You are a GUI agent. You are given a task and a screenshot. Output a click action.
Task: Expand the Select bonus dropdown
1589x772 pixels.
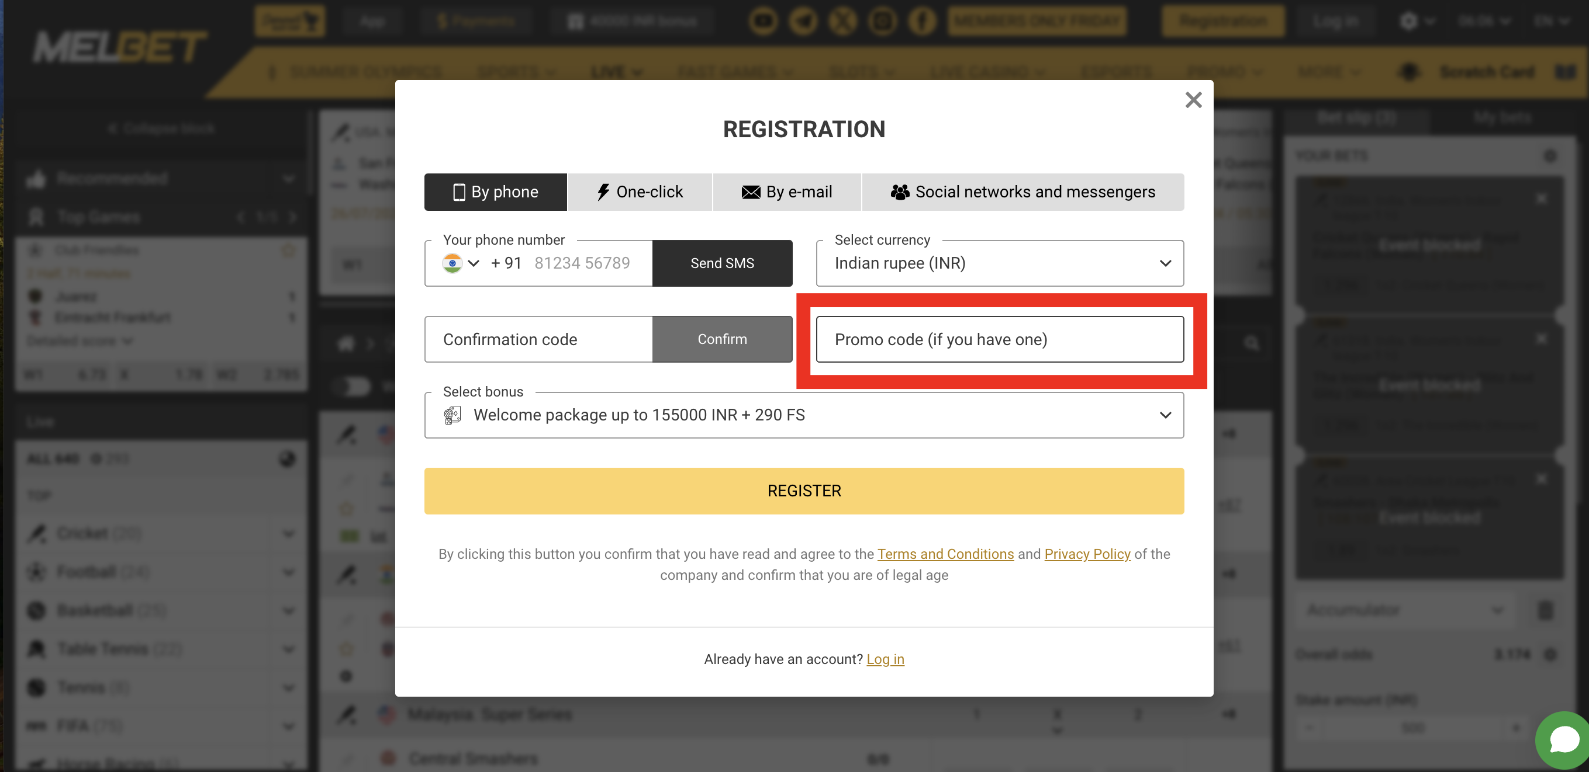(x=1165, y=415)
